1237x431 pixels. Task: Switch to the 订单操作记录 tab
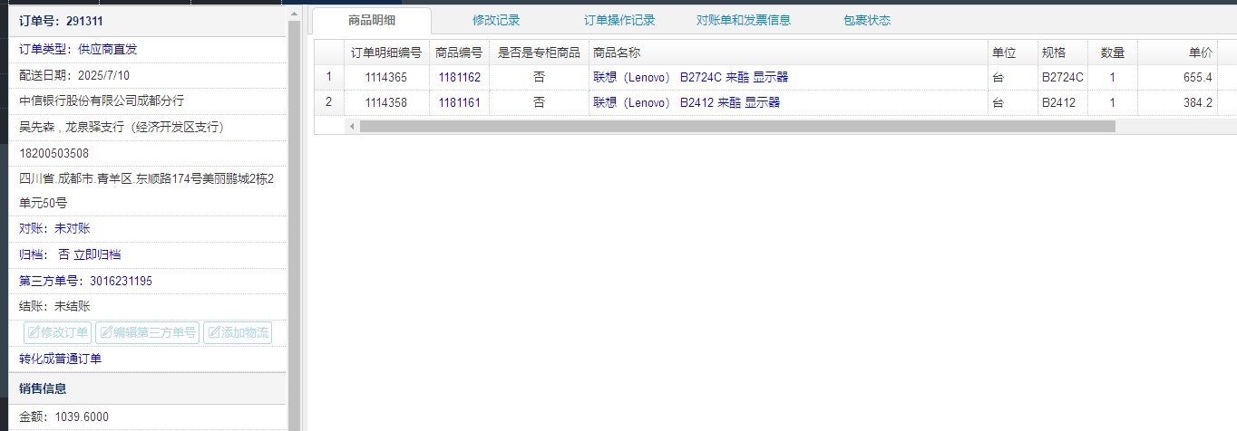point(619,20)
